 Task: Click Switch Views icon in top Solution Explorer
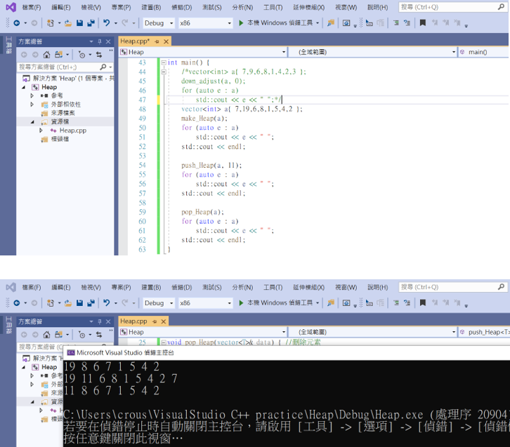[58, 55]
